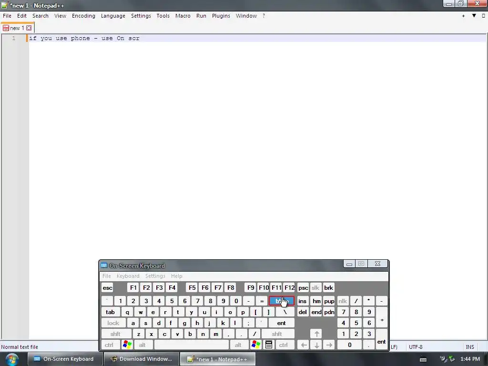Open the Edit menu in Notepad++

[x=22, y=16]
